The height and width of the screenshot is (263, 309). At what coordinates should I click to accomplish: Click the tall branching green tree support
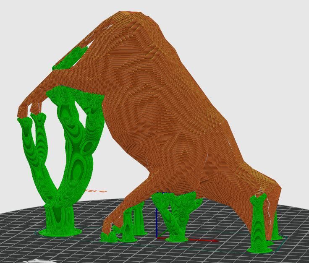[x=61, y=160]
